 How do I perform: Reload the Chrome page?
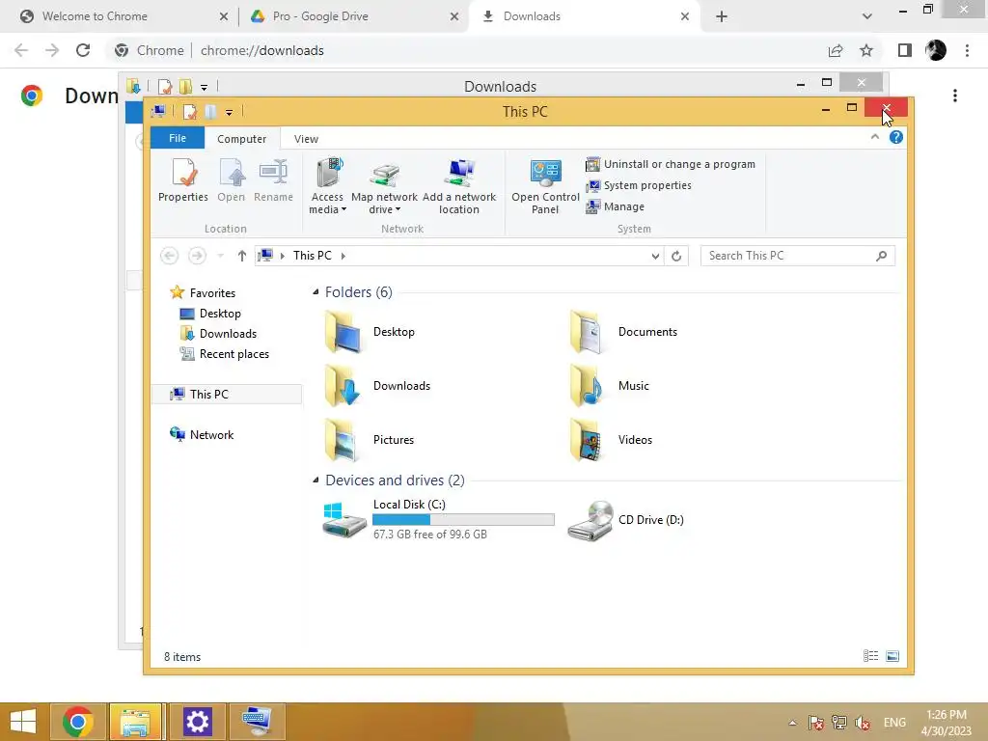(x=83, y=50)
